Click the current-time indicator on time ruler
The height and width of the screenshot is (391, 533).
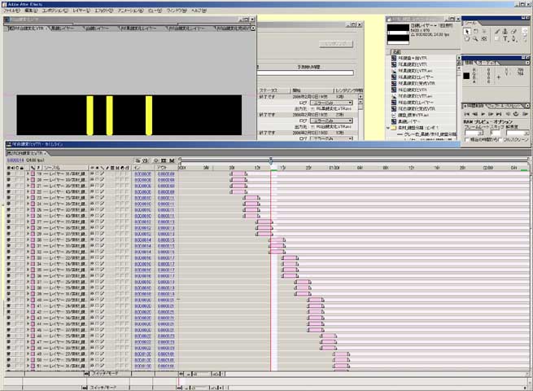pyautogui.click(x=271, y=160)
